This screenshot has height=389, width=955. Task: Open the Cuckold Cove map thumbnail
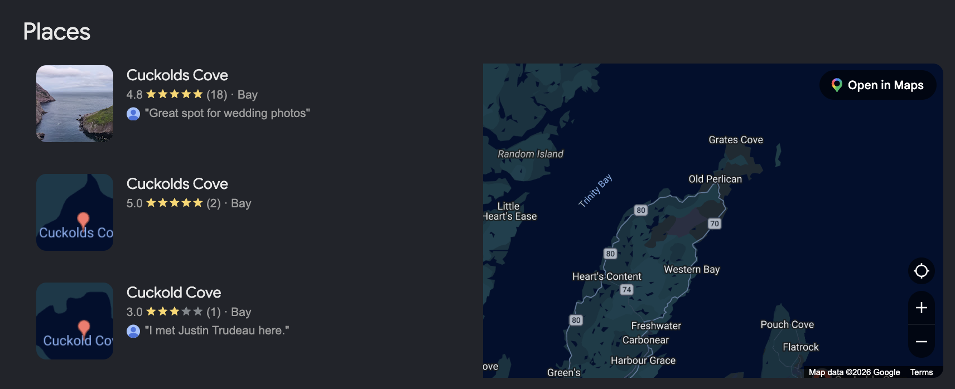[x=75, y=321]
